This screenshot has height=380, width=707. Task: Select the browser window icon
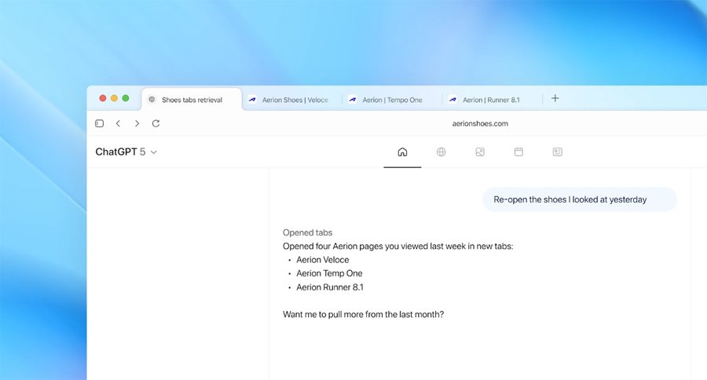(518, 152)
